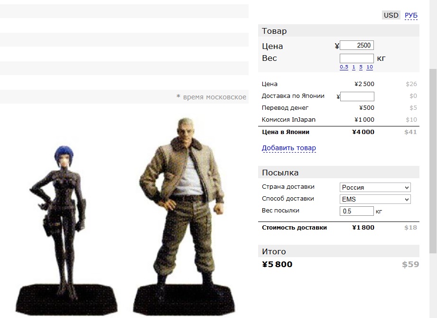Click the Цена price input field
437x318 pixels.
357,45
